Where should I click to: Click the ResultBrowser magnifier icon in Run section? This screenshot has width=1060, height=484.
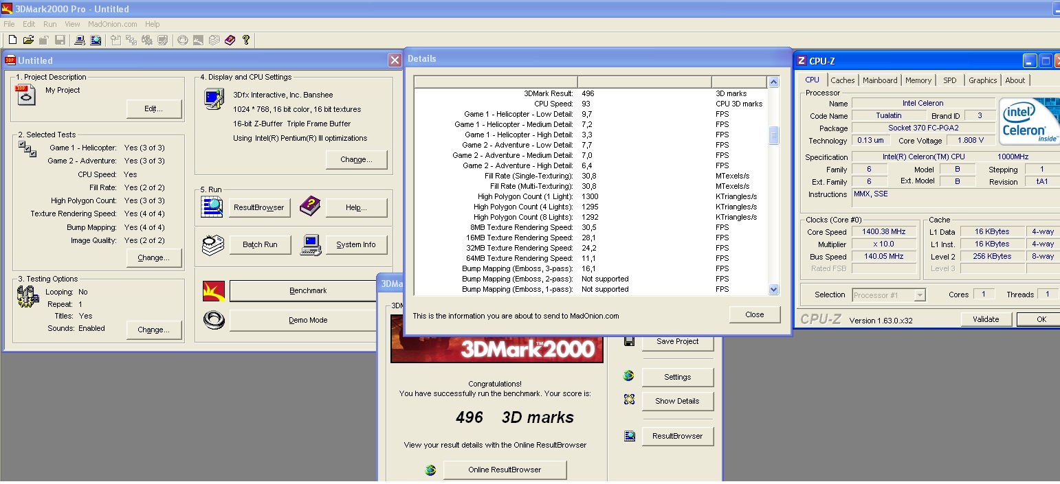coord(212,207)
